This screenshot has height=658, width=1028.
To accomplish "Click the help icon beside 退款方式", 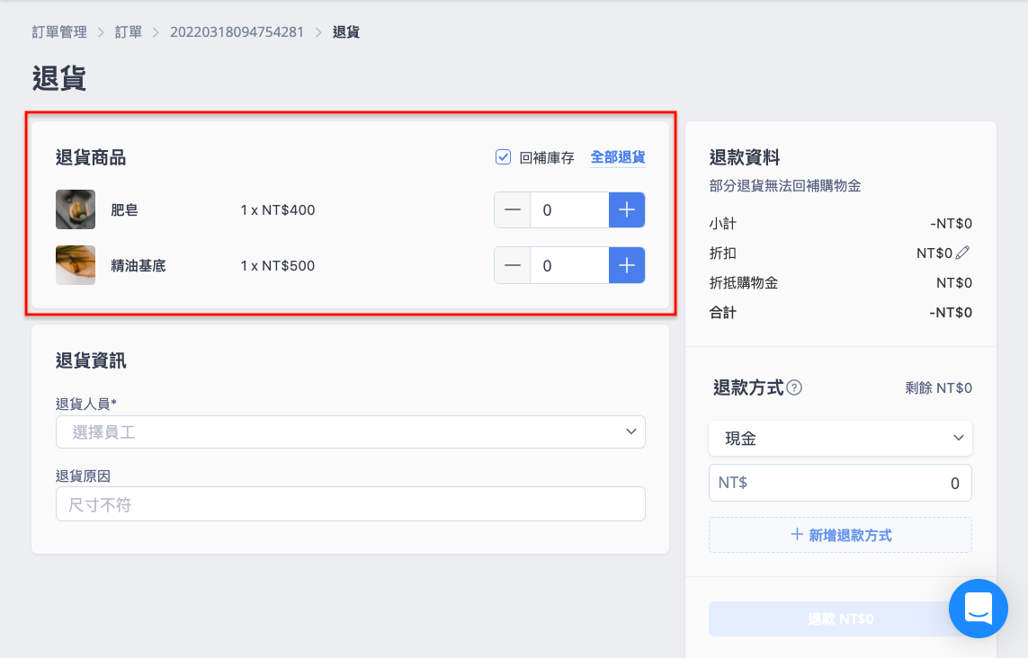I will click(x=794, y=387).
